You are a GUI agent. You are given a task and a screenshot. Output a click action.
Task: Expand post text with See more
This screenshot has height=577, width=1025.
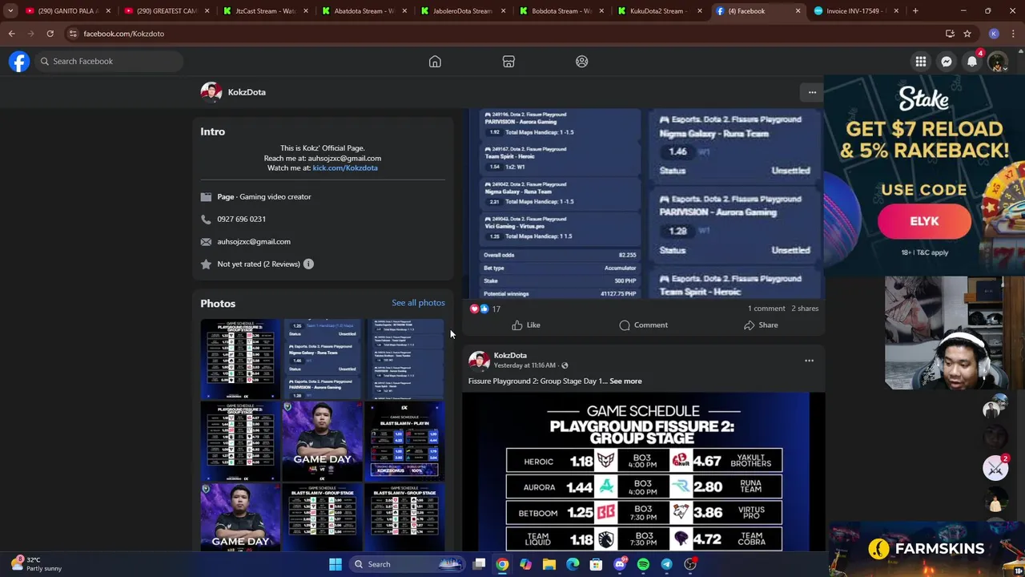coord(625,381)
